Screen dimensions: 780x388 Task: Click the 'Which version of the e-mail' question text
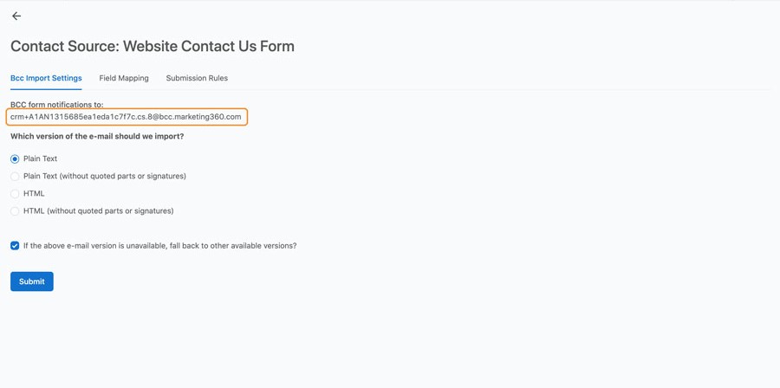point(97,136)
